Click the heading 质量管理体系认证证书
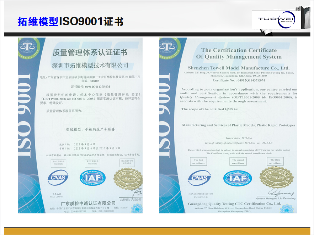Viewport: 314px width, 235px height. coord(90,53)
